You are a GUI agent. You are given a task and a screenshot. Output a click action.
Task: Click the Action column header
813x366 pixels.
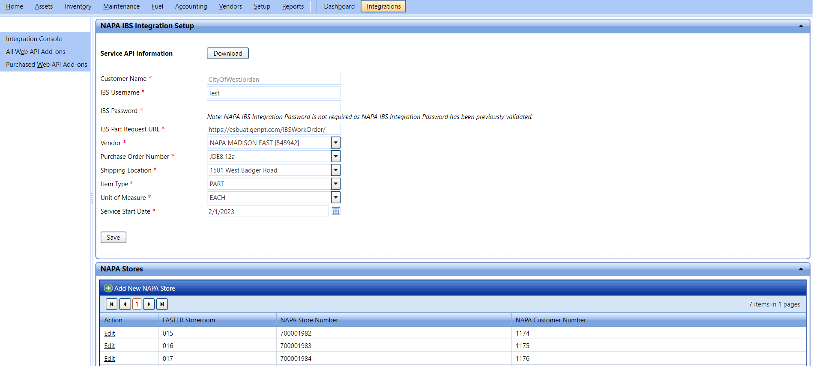(113, 320)
